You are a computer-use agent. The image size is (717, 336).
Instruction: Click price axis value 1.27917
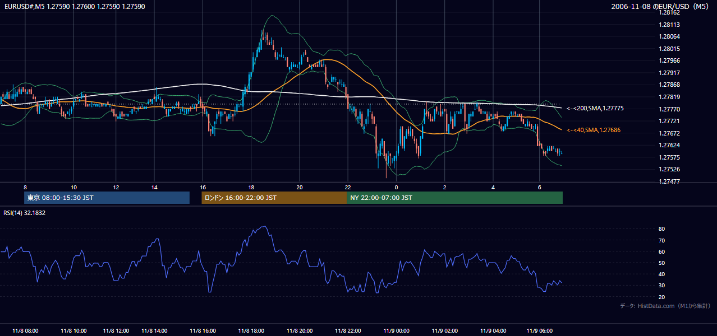tap(669, 73)
